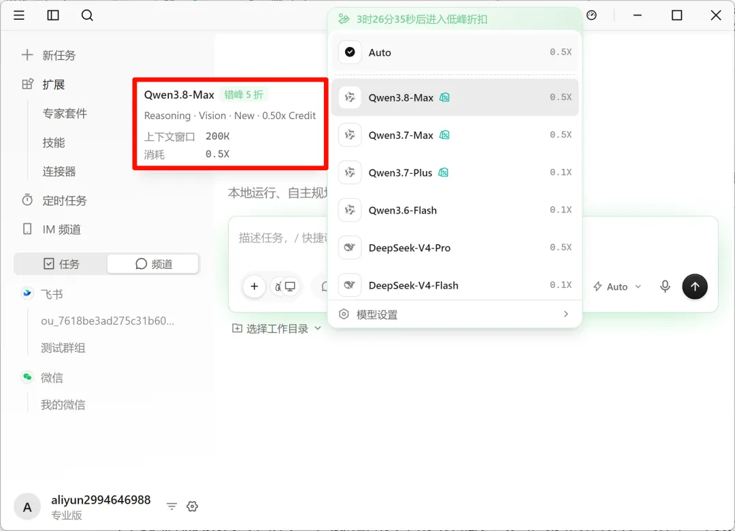Open 连接器 in sidebar

pos(59,172)
